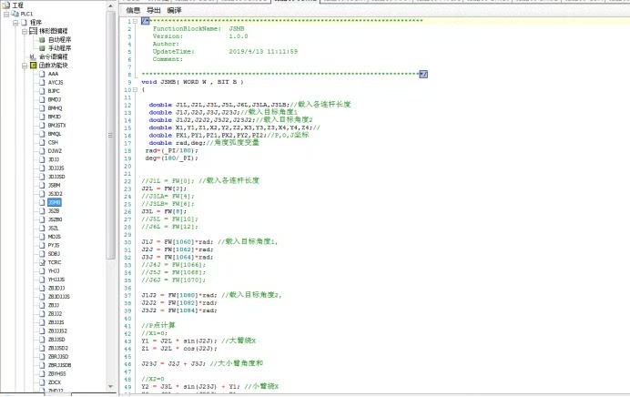Click the comment block start icon on line 1

pos(146,21)
